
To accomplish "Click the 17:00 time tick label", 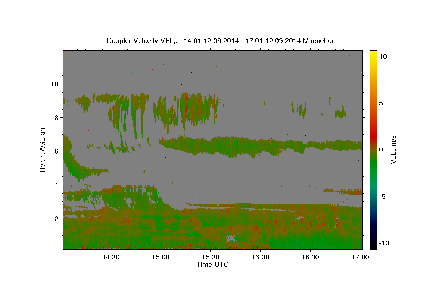I will [x=360, y=257].
